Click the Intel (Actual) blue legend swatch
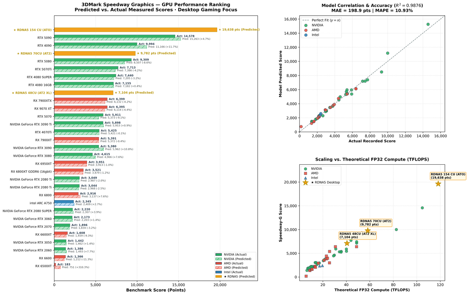Screen dimensions: 468x295 [x=219, y=272]
